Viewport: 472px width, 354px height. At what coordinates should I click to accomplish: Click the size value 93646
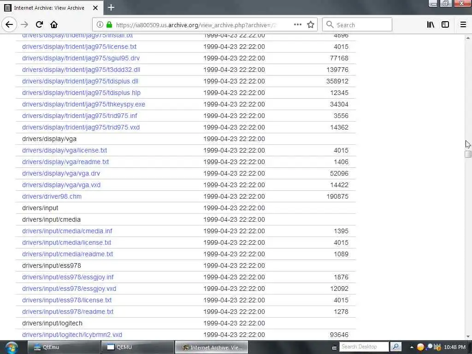tap(339, 335)
